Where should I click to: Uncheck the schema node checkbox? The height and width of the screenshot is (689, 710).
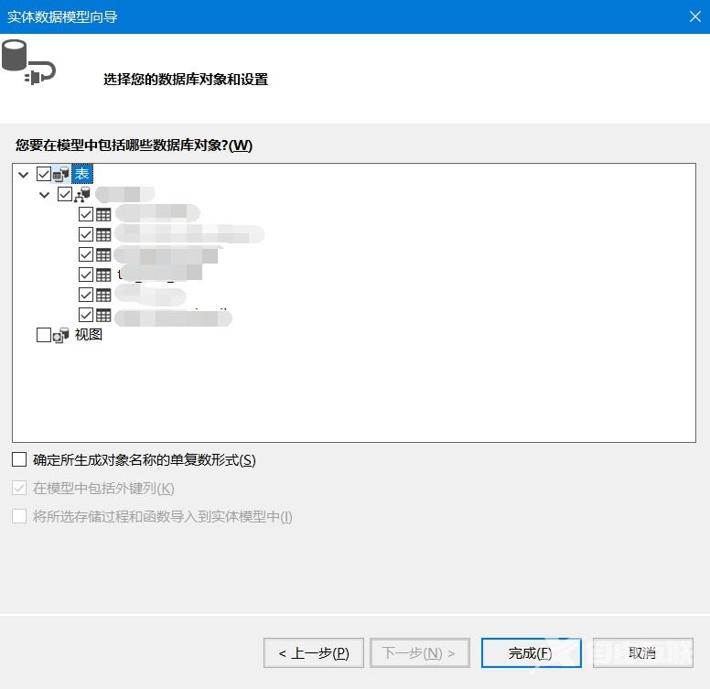pos(65,194)
